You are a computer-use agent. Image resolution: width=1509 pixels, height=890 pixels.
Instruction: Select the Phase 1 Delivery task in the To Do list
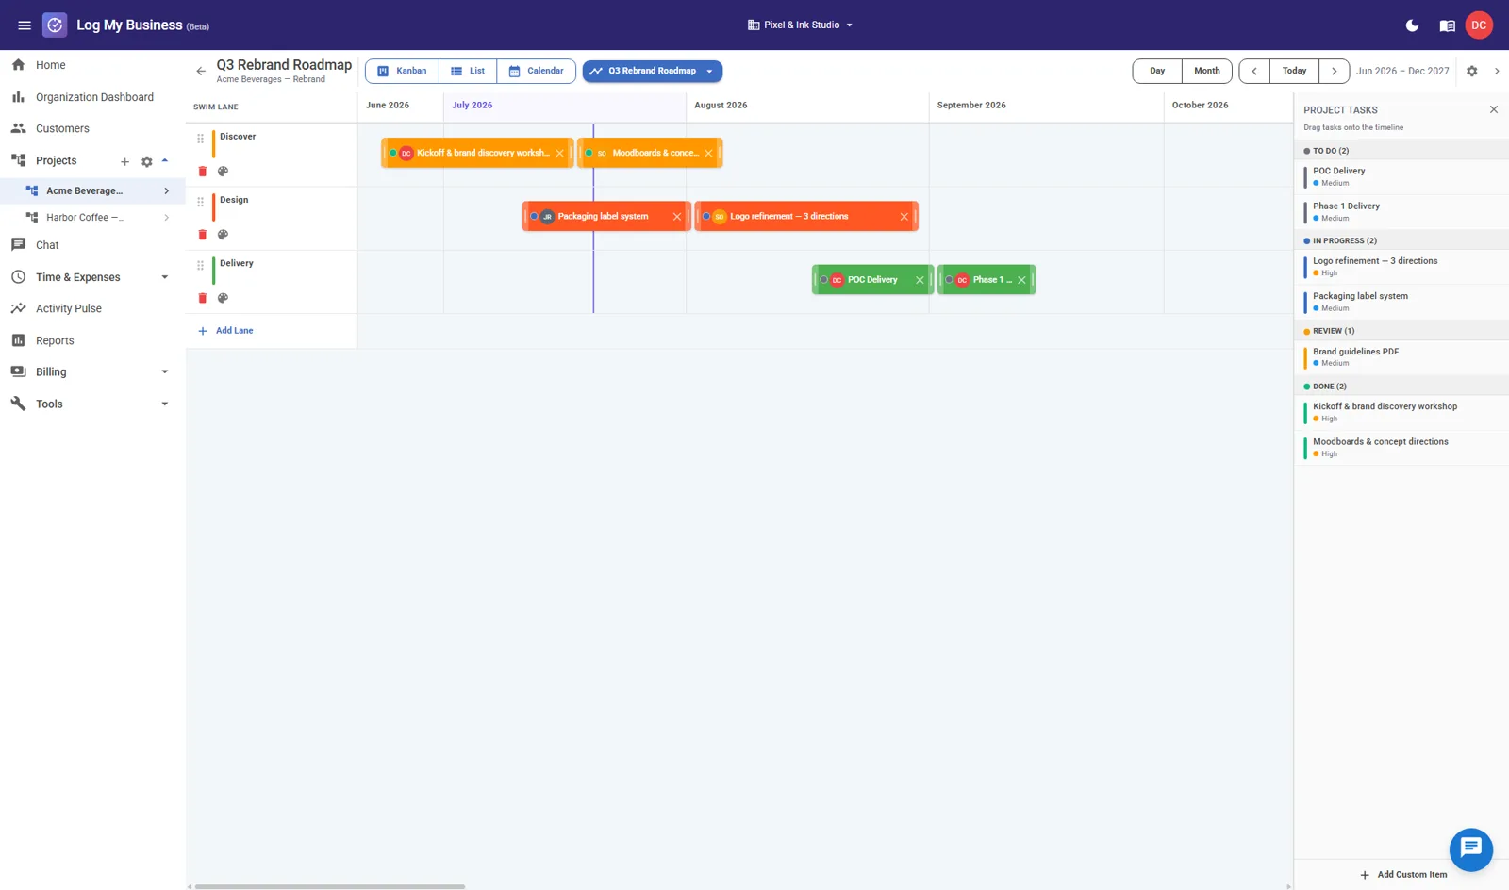coord(1401,211)
